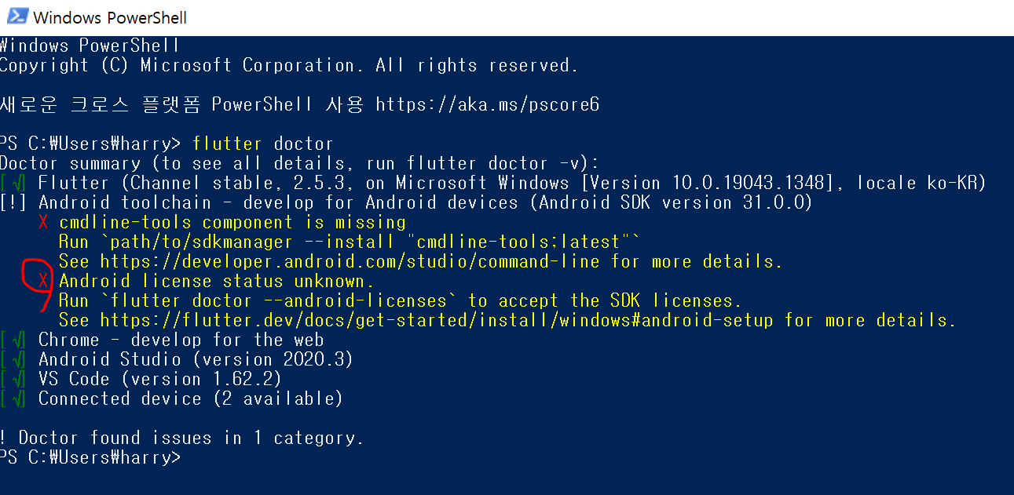
Task: Click the yellow exclamation beside Android toolchain
Action: 11,202
